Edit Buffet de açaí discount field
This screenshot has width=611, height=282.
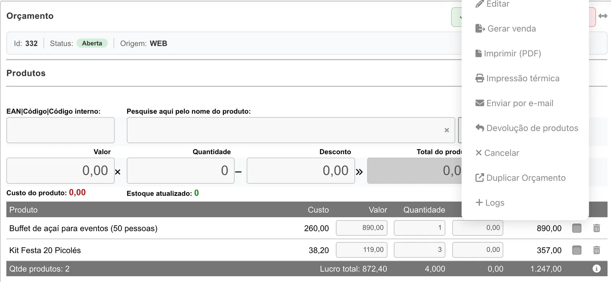(478, 228)
